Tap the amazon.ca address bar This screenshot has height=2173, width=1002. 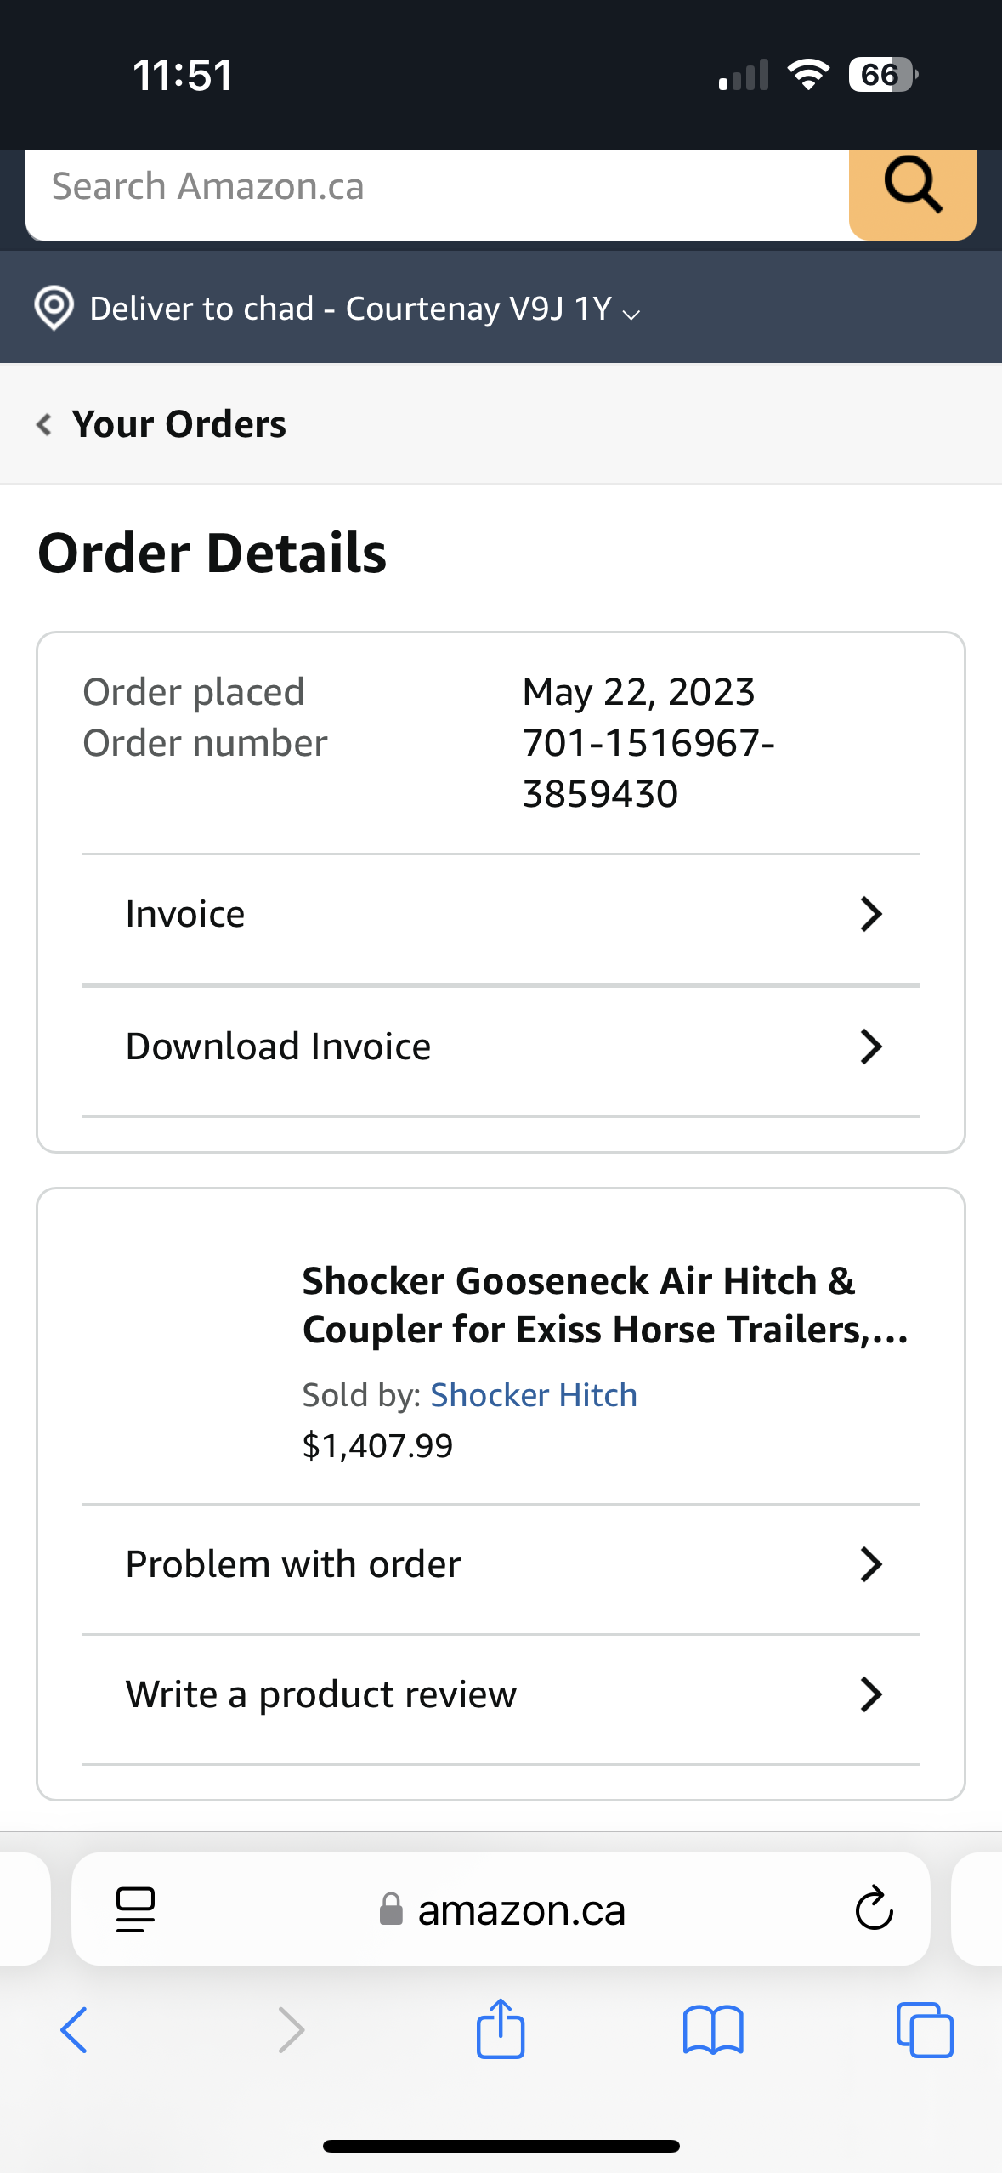(521, 1909)
